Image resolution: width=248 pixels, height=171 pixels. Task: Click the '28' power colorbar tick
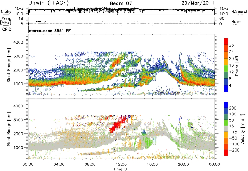tap(231, 45)
